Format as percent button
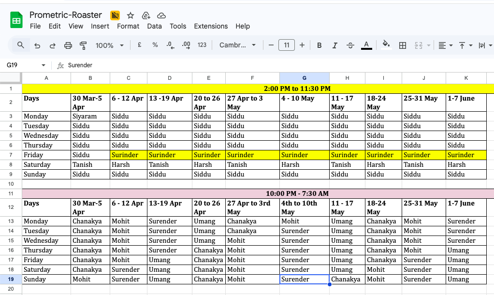This screenshot has height=295, width=494. tap(155, 45)
